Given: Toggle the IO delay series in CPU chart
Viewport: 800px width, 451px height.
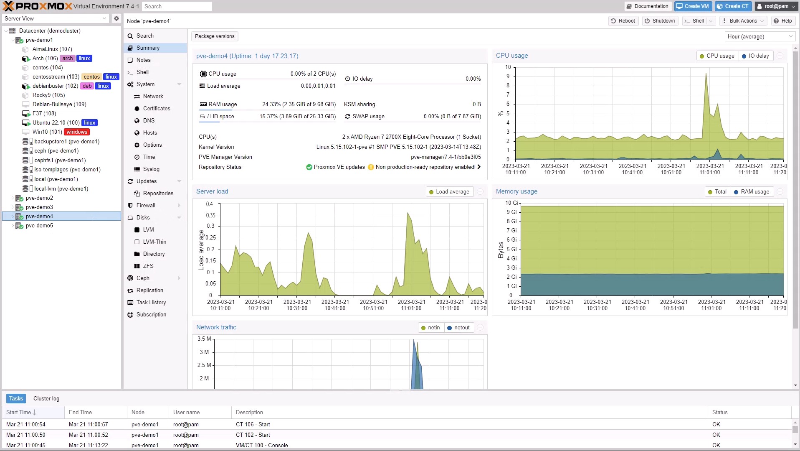Looking at the screenshot, I should point(755,56).
